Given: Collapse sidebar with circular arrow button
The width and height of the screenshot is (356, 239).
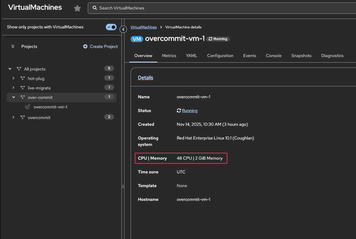Looking at the screenshot, I should tap(123, 29).
